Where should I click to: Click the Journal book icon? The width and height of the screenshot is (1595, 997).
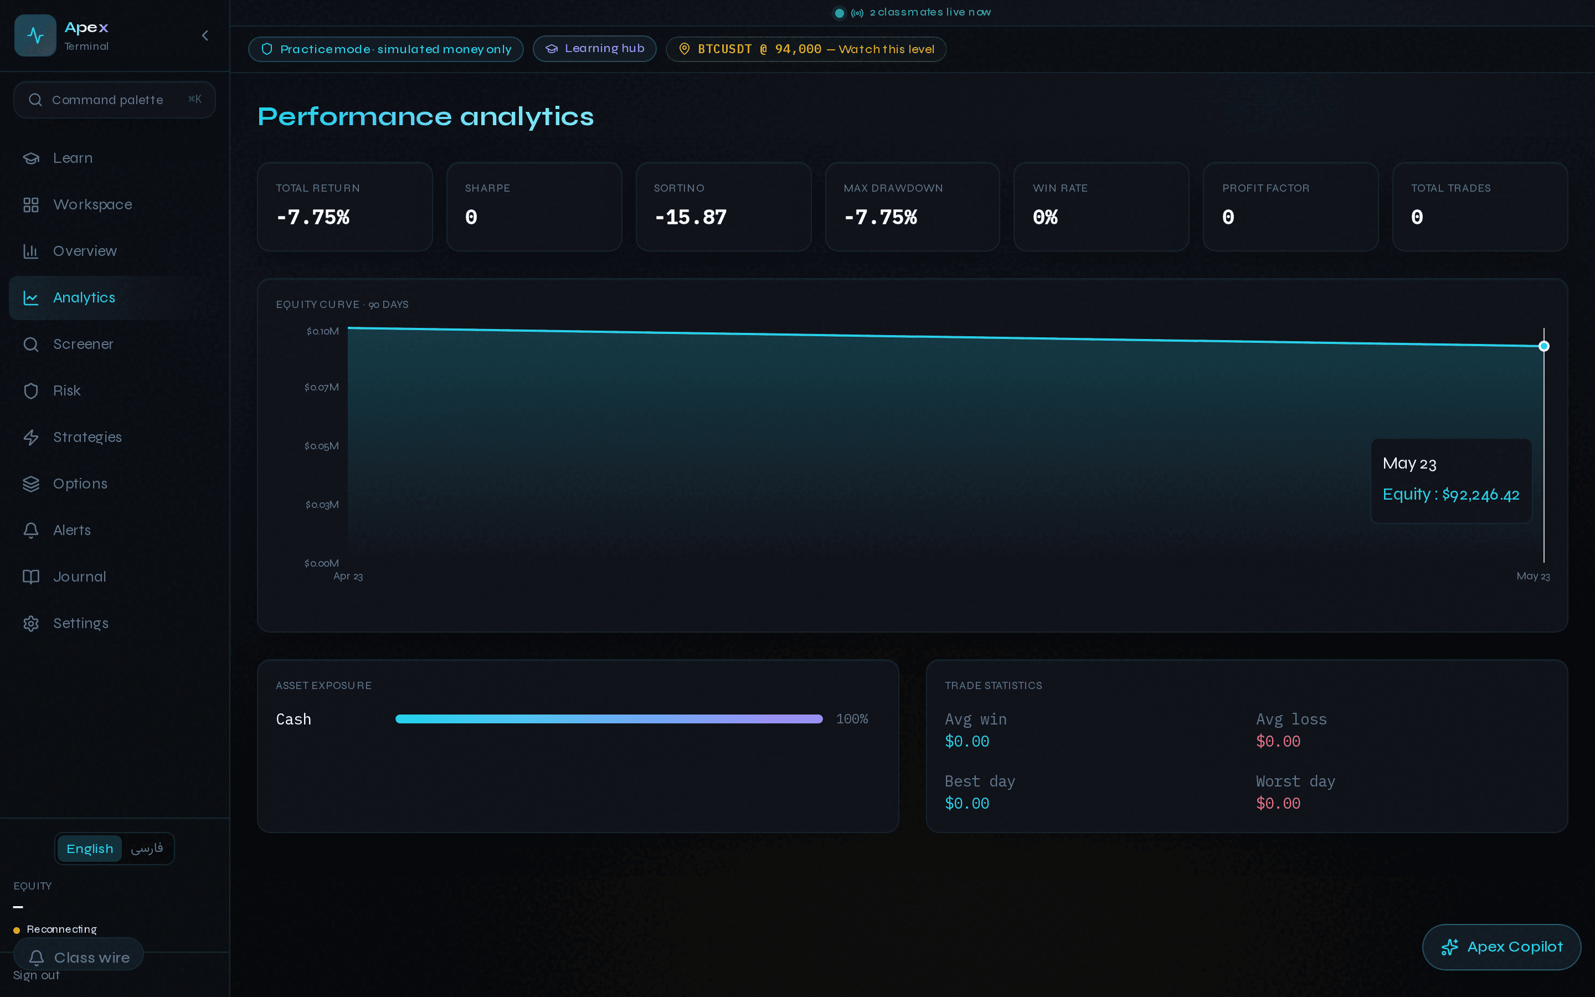click(x=31, y=577)
